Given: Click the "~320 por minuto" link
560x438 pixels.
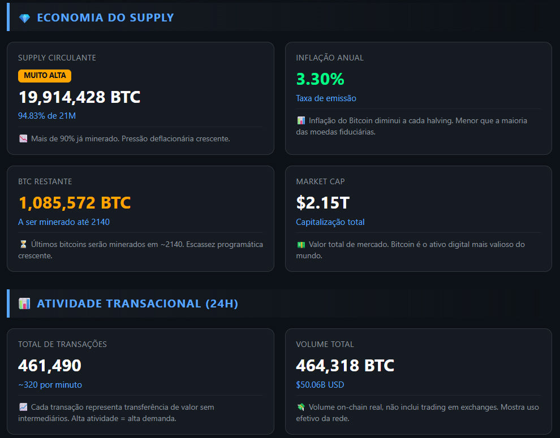Looking at the screenshot, I should tap(50, 385).
